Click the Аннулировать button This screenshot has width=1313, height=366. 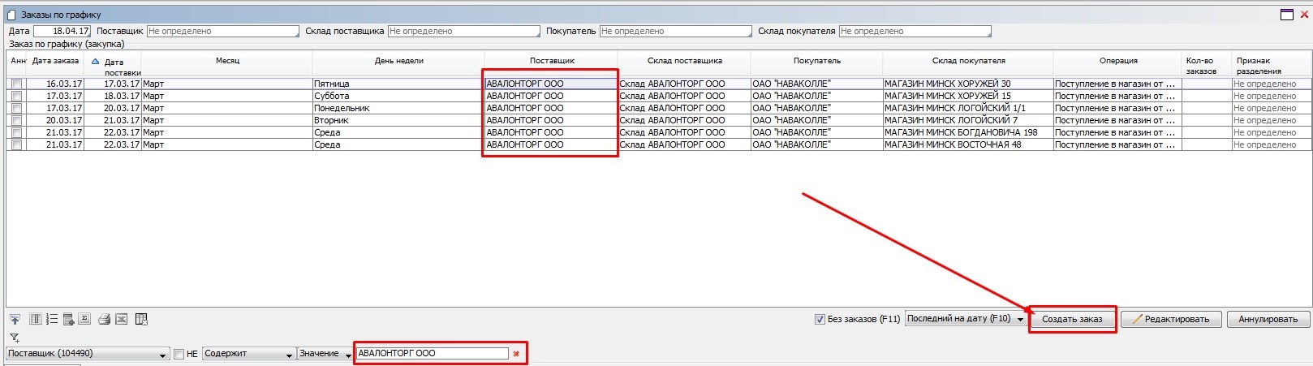[1268, 320]
